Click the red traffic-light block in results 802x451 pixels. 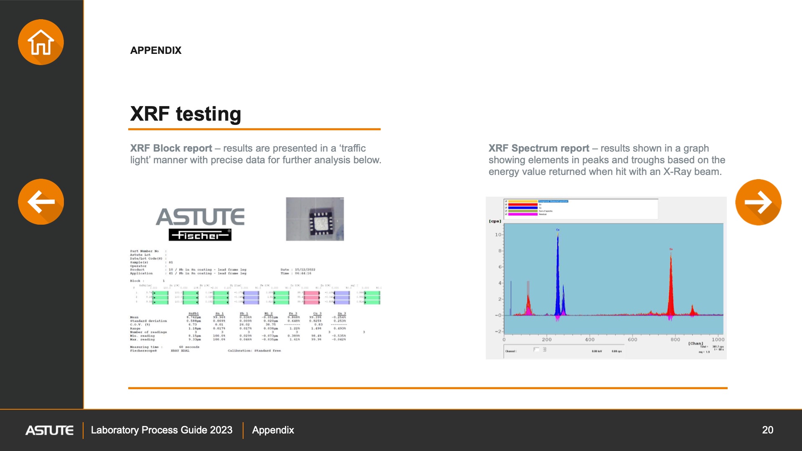pyautogui.click(x=311, y=297)
